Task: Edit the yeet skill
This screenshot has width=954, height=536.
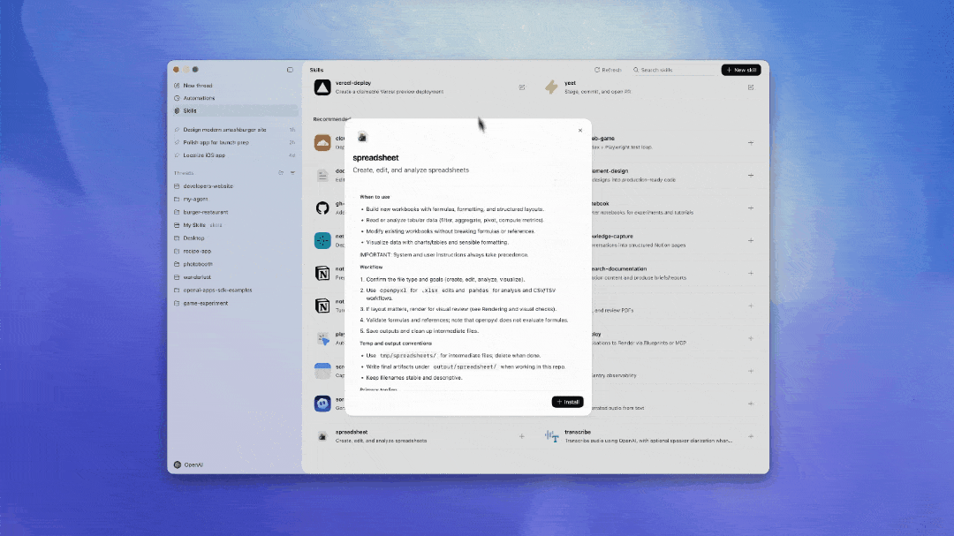Action: click(751, 87)
